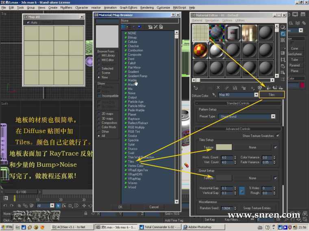Click the lock icon between Horizontal and Vertical Gap
Viewport: 309px width, 231px height.
tap(242, 191)
